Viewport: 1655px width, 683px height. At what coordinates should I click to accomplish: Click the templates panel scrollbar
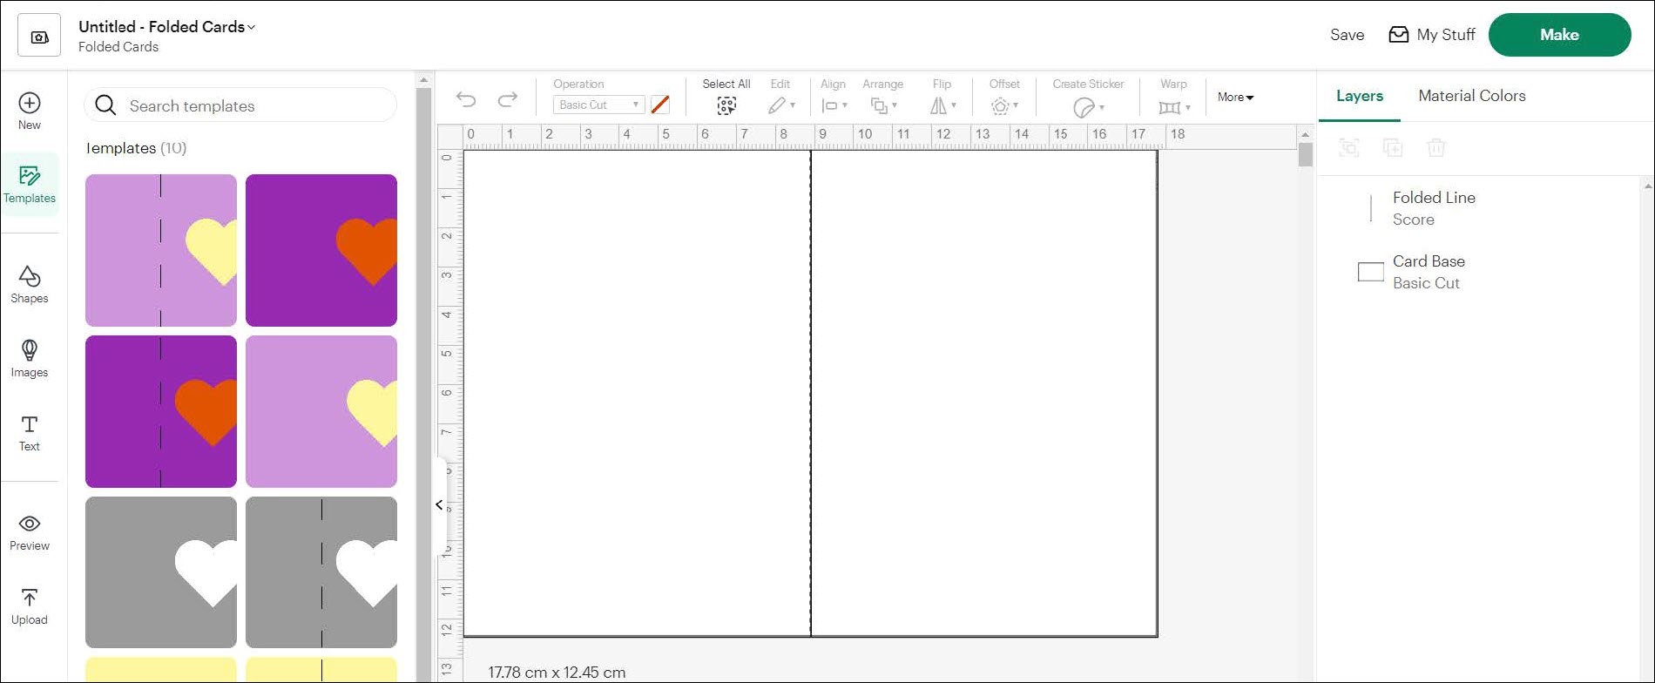(424, 383)
